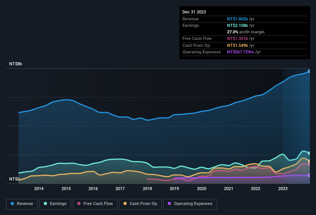Click the NT$8b y-axis label
The image size is (316, 215).
click(15, 64)
